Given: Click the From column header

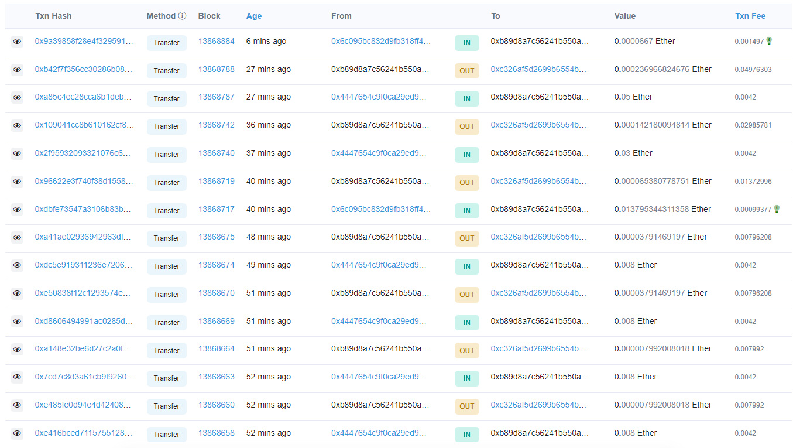Looking at the screenshot, I should (341, 16).
